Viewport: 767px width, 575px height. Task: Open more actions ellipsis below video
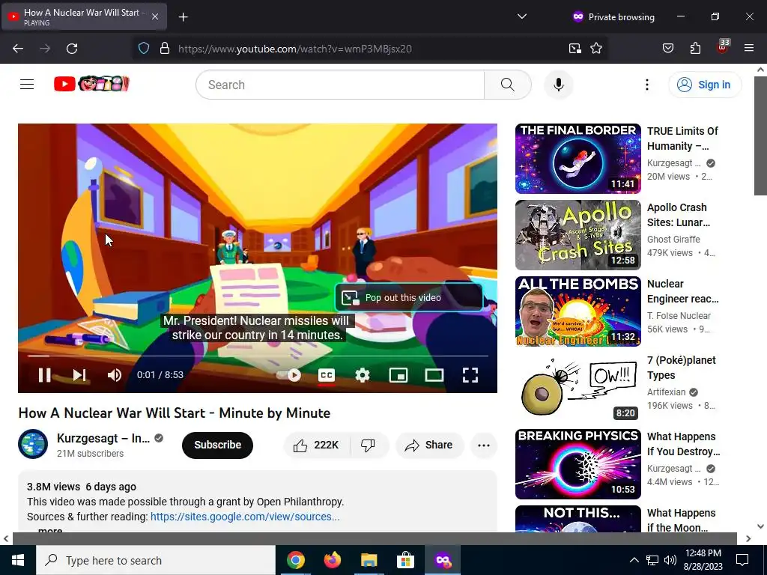[484, 445]
